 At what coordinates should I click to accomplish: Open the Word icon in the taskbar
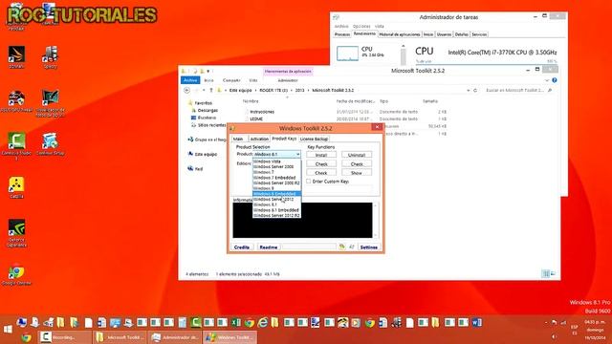(x=476, y=323)
